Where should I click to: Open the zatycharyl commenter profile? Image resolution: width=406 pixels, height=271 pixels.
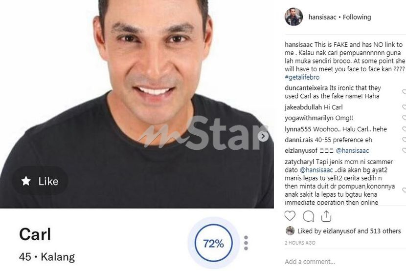[x=299, y=162]
